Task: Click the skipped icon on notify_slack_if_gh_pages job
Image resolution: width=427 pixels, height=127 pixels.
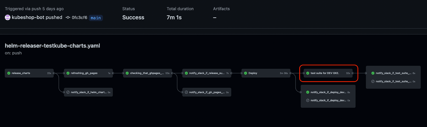Action: click(x=186, y=92)
